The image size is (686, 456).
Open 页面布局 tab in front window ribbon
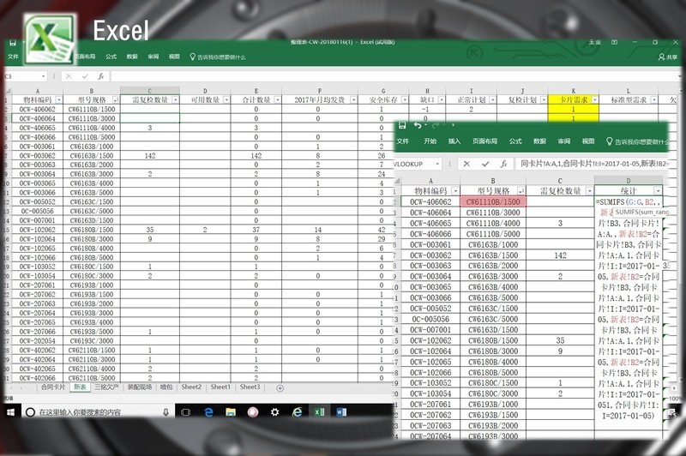tap(484, 141)
